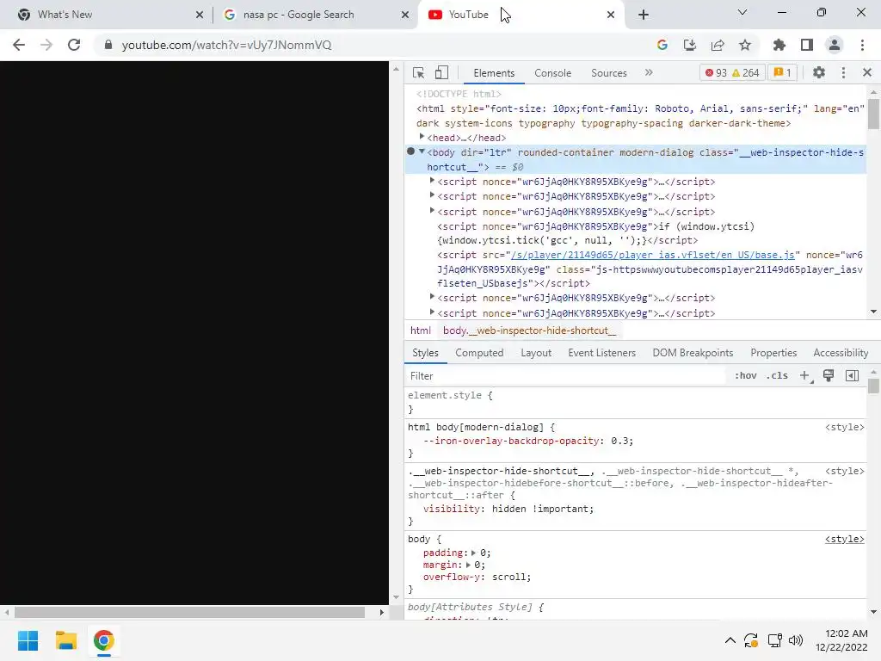Viewport: 881px width, 661px height.
Task: Expand the head element node
Action: 422,137
